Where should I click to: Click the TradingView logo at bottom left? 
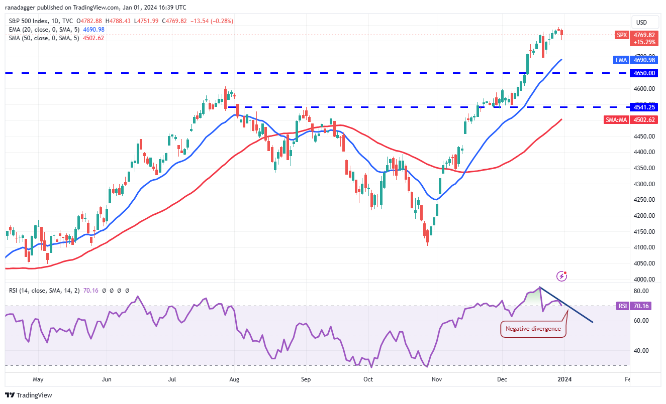(x=29, y=395)
